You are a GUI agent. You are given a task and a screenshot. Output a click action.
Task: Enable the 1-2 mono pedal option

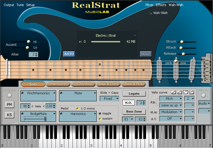(x=78, y=109)
